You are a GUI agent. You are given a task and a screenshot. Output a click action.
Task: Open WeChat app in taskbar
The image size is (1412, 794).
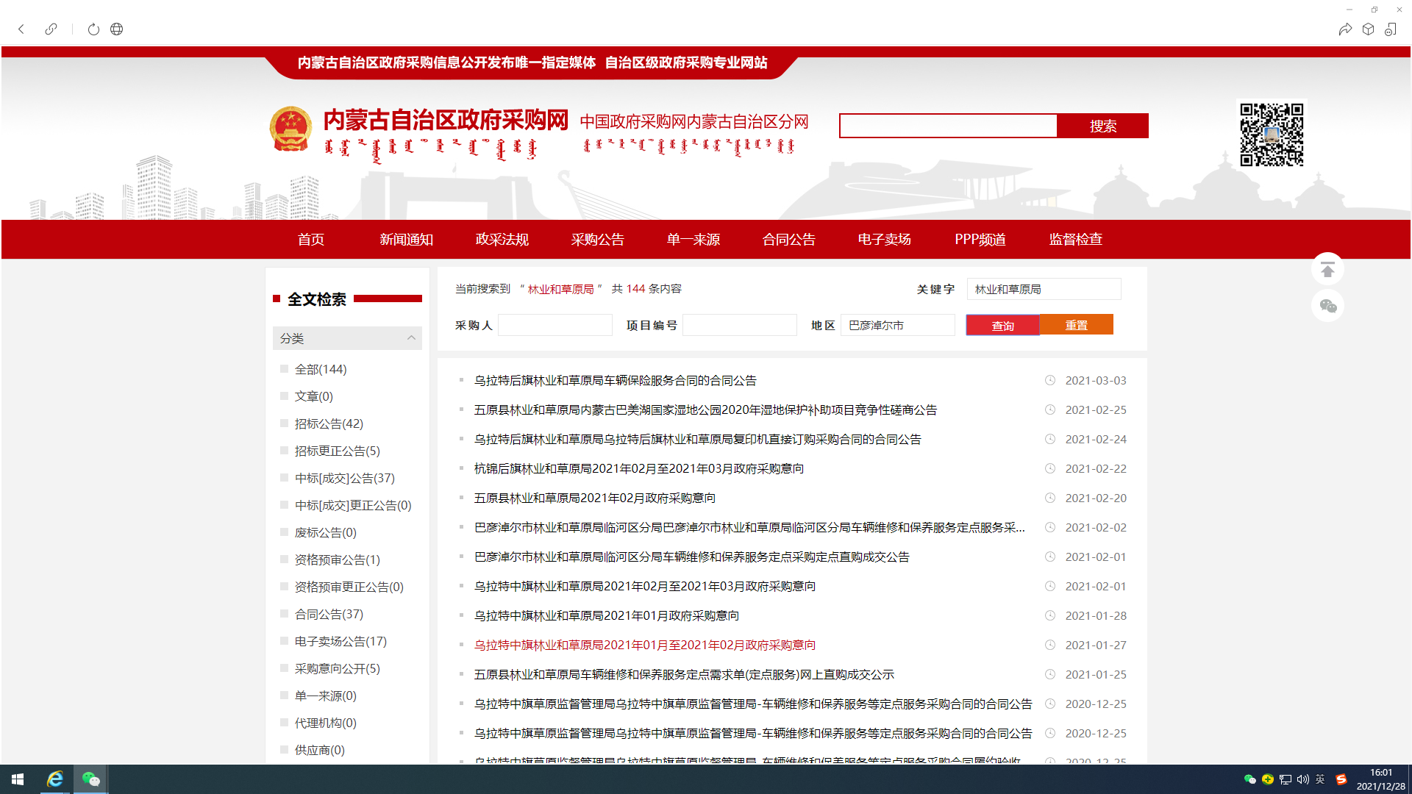(x=90, y=779)
